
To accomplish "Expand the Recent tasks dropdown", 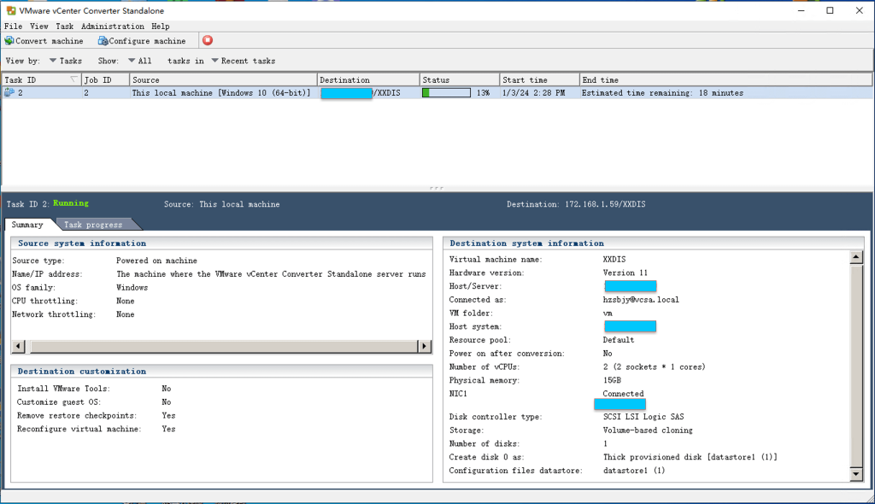I will point(244,61).
